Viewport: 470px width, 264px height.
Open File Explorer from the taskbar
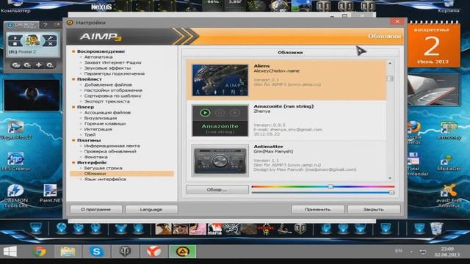pyautogui.click(x=68, y=252)
